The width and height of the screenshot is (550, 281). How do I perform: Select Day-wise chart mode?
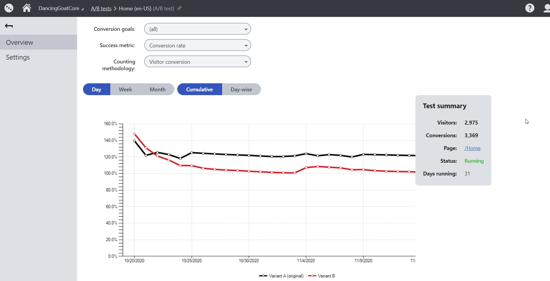click(241, 89)
